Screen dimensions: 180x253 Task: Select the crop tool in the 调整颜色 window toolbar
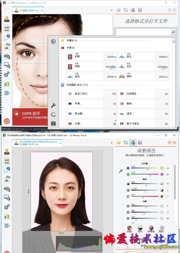pos(126,143)
